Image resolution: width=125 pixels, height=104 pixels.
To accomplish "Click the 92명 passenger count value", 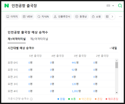I will coord(74,70).
